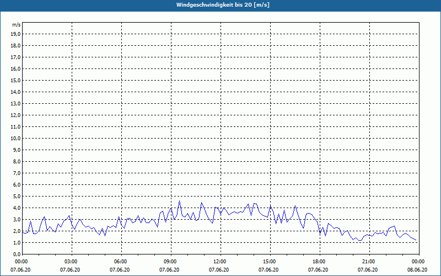Click the chart title "Windgeschwindigkeit bis 20 [m/s]"
Screen dimensions: 441x276
point(223,5)
